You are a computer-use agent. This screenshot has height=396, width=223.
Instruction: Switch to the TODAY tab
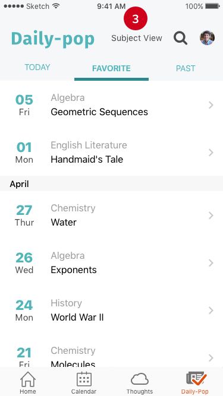pos(37,67)
